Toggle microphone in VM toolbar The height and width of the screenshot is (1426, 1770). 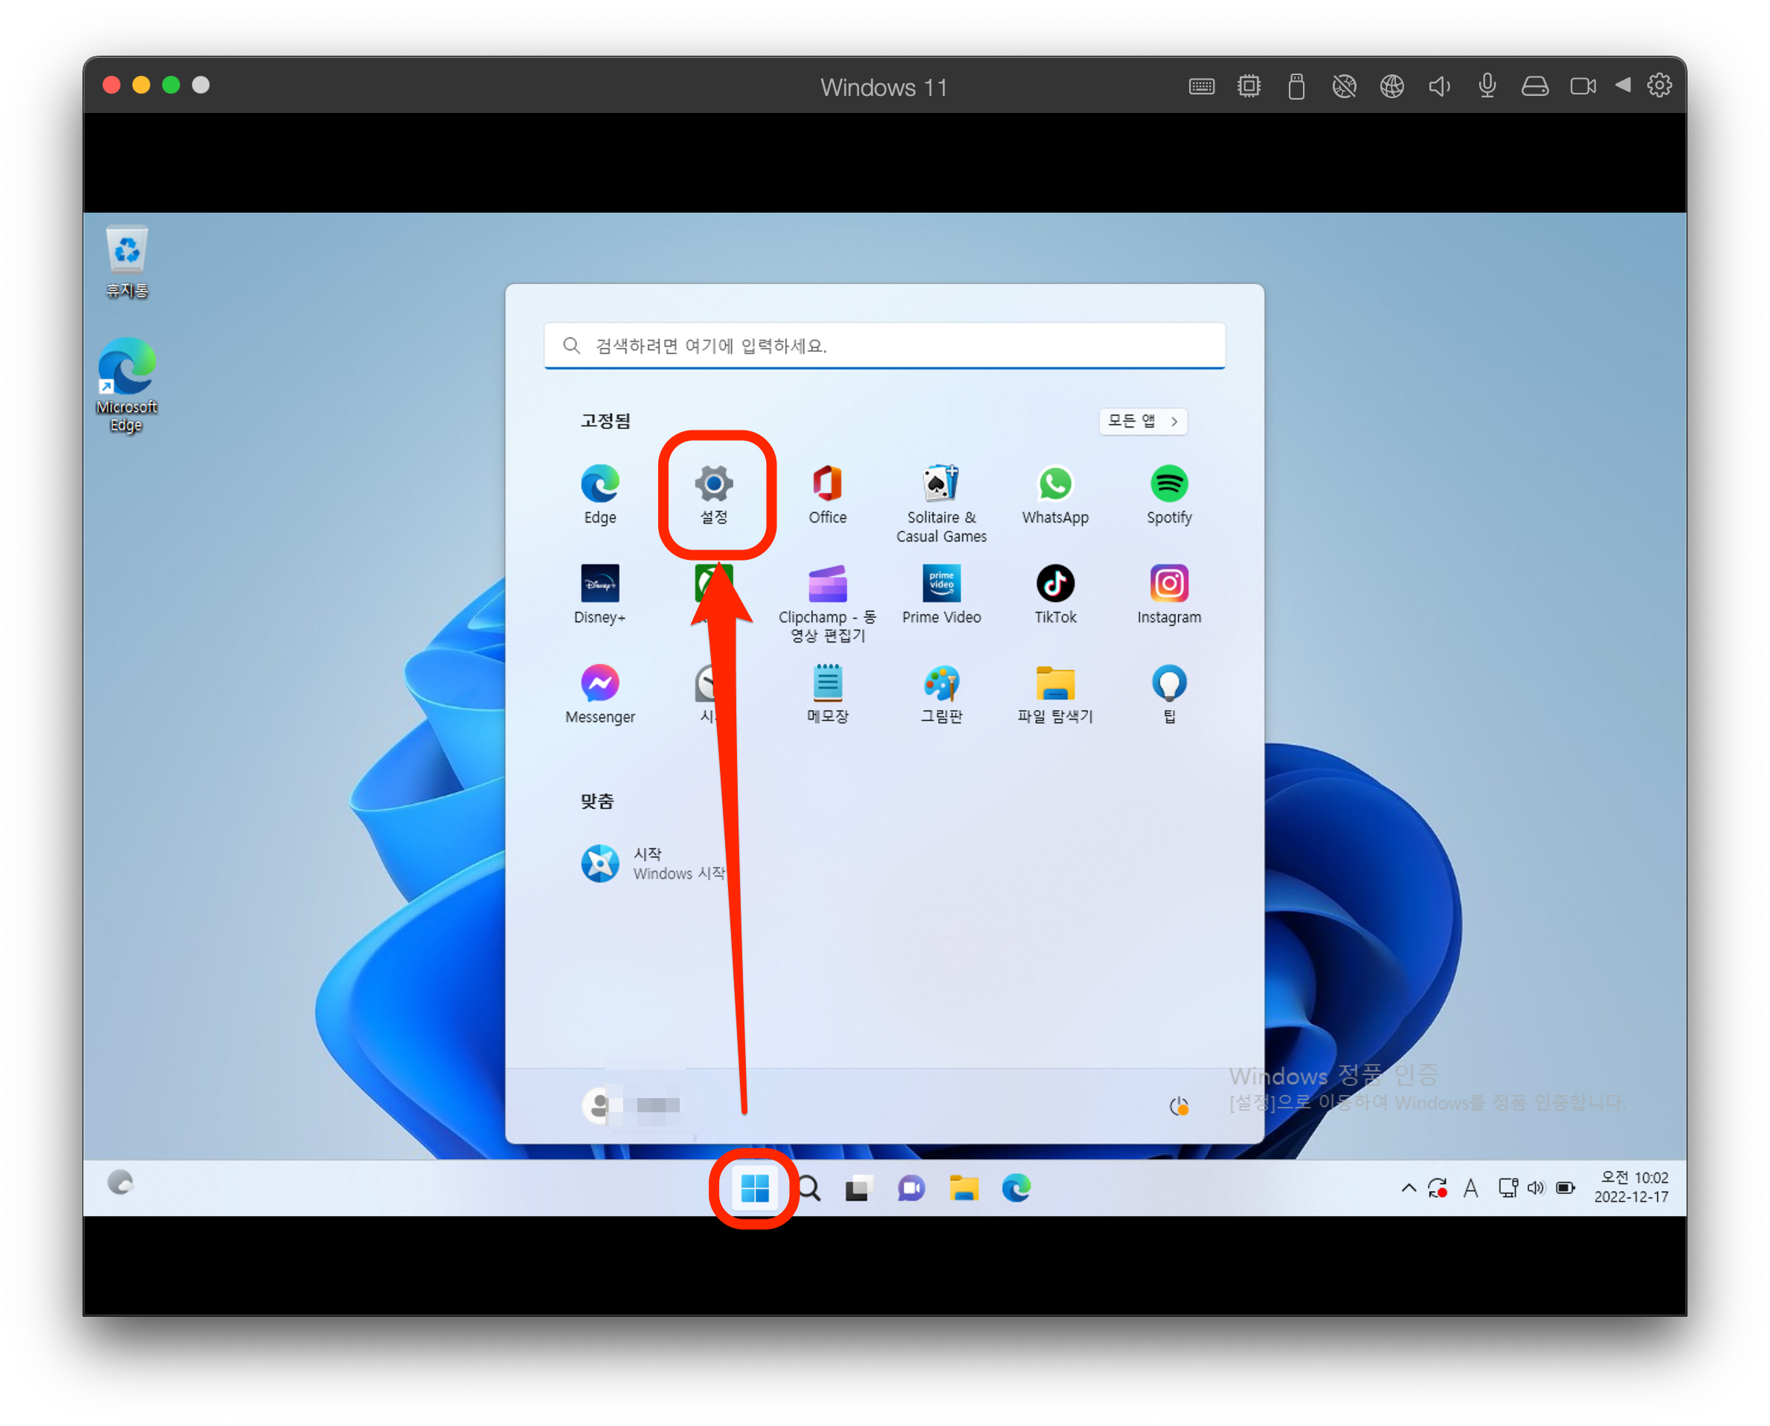point(1487,86)
